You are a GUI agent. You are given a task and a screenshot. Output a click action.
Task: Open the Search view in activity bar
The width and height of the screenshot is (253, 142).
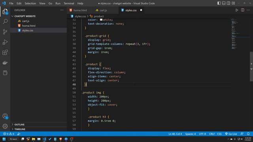point(5,22)
